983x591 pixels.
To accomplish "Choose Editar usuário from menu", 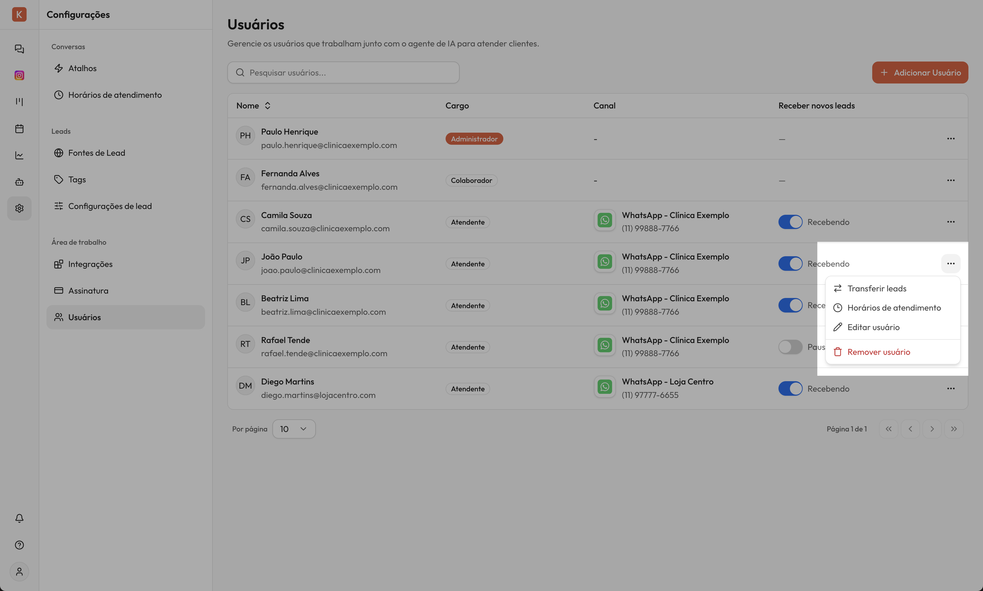I will (893, 327).
